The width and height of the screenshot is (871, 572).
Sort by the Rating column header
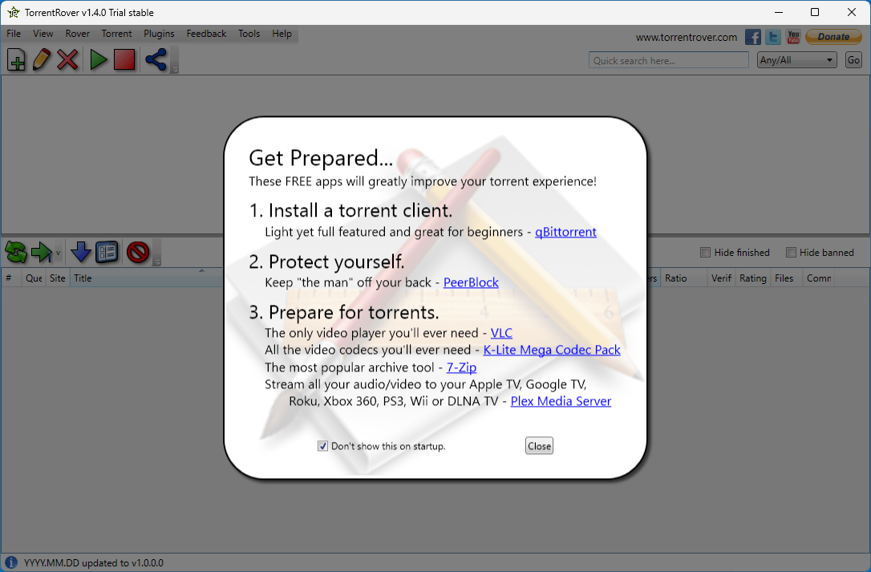coord(753,278)
